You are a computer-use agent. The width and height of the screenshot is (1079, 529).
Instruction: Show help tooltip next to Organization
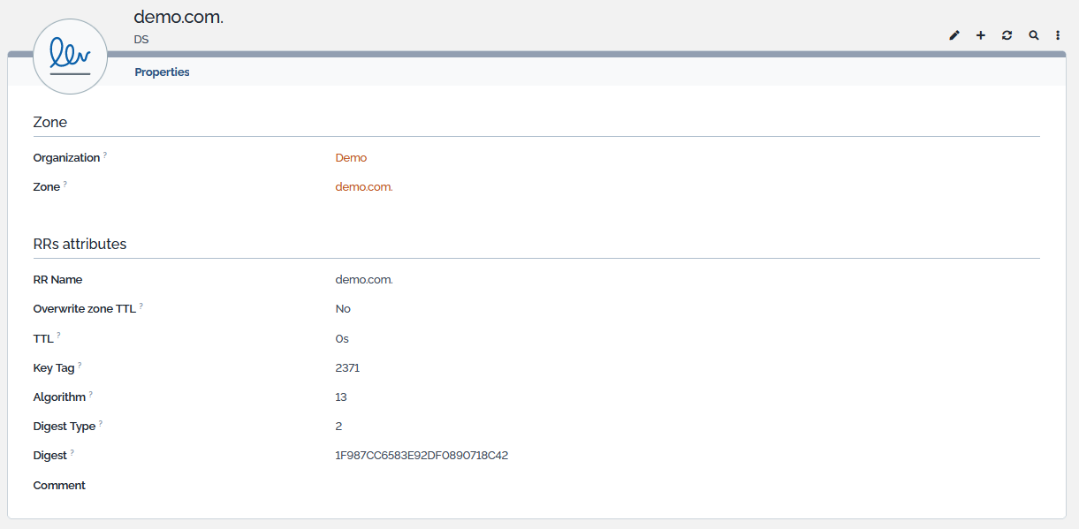tap(105, 155)
